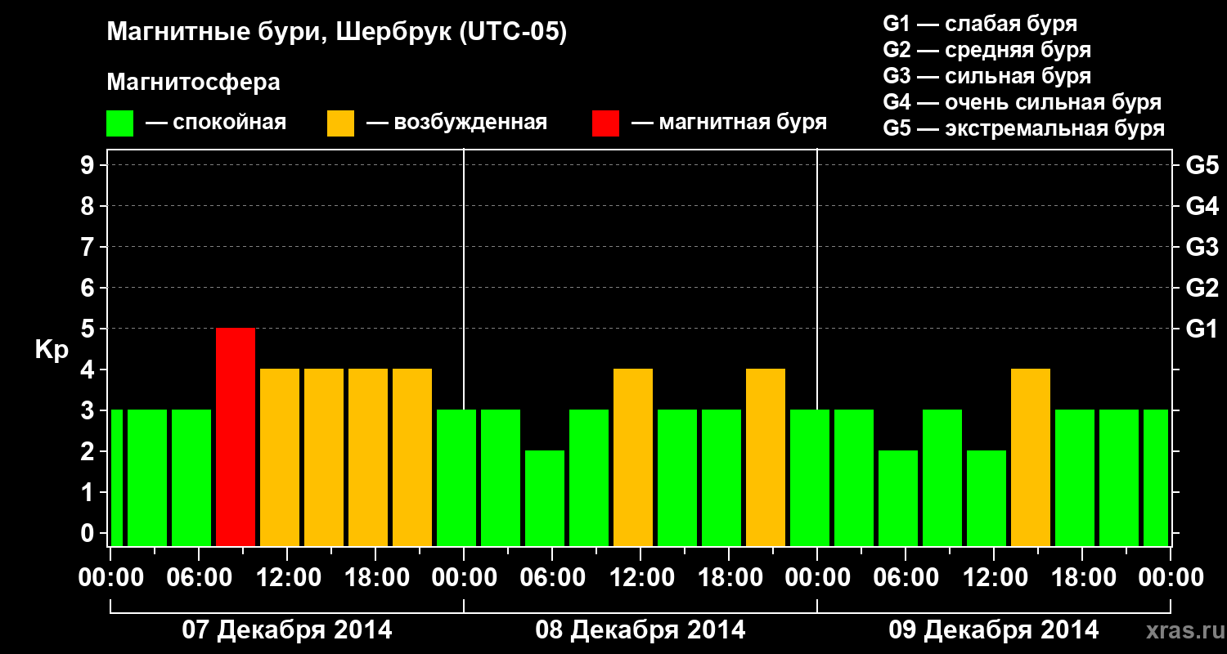
Task: Click the 'G1' right axis label
Action: (x=1202, y=329)
